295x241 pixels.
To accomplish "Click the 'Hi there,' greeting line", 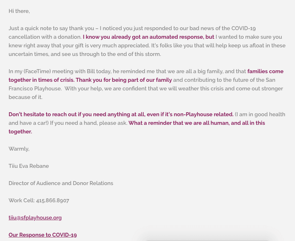I will (x=19, y=11).
